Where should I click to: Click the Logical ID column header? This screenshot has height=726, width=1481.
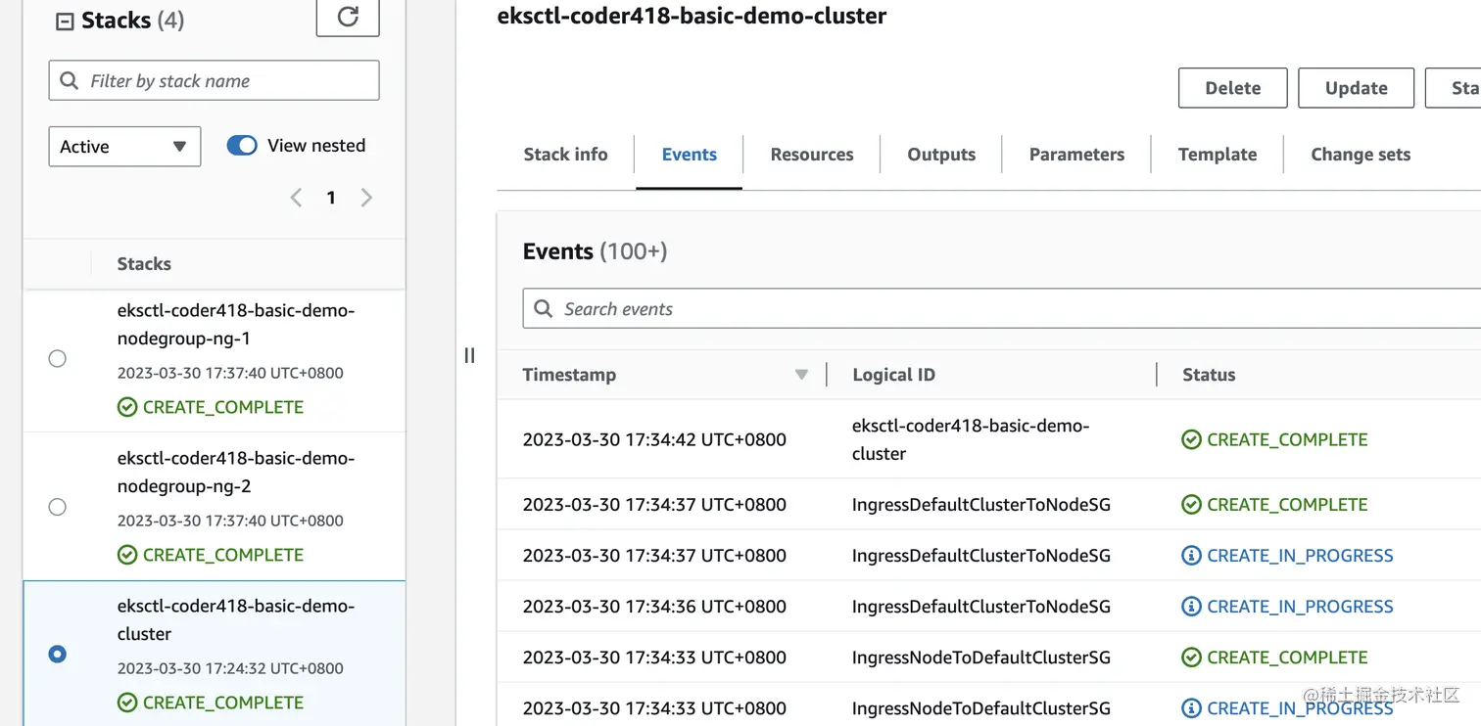click(x=893, y=375)
